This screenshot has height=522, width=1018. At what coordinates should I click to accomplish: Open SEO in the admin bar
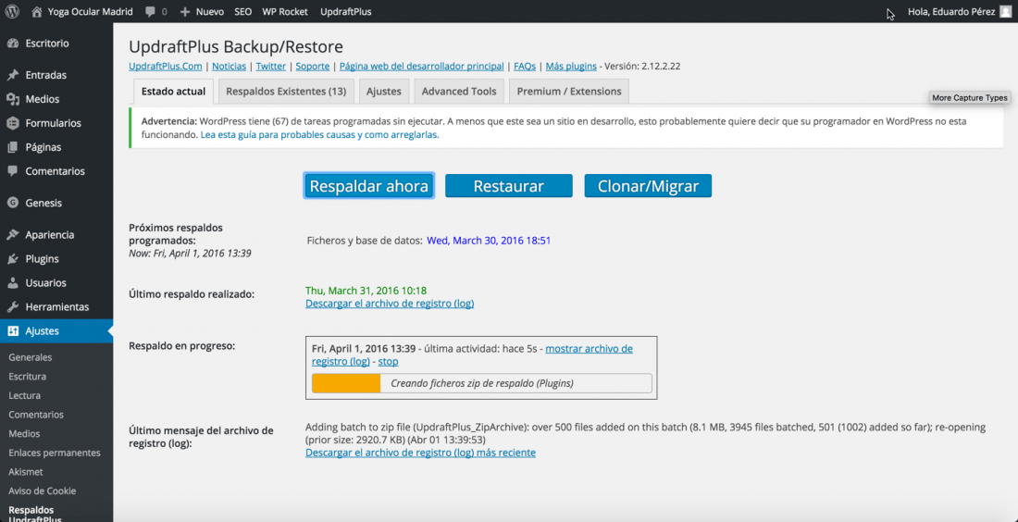[242, 12]
